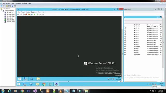Image resolution: width=166 pixels, height=93 pixels.
Task: Click the blue Back arrow in the MMC toolbar
Action: (1, 6)
